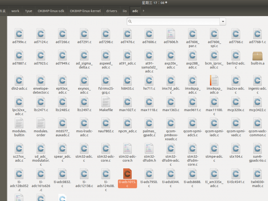
Task: Expand the search filter dropdown arrow
Action: pos(222,21)
